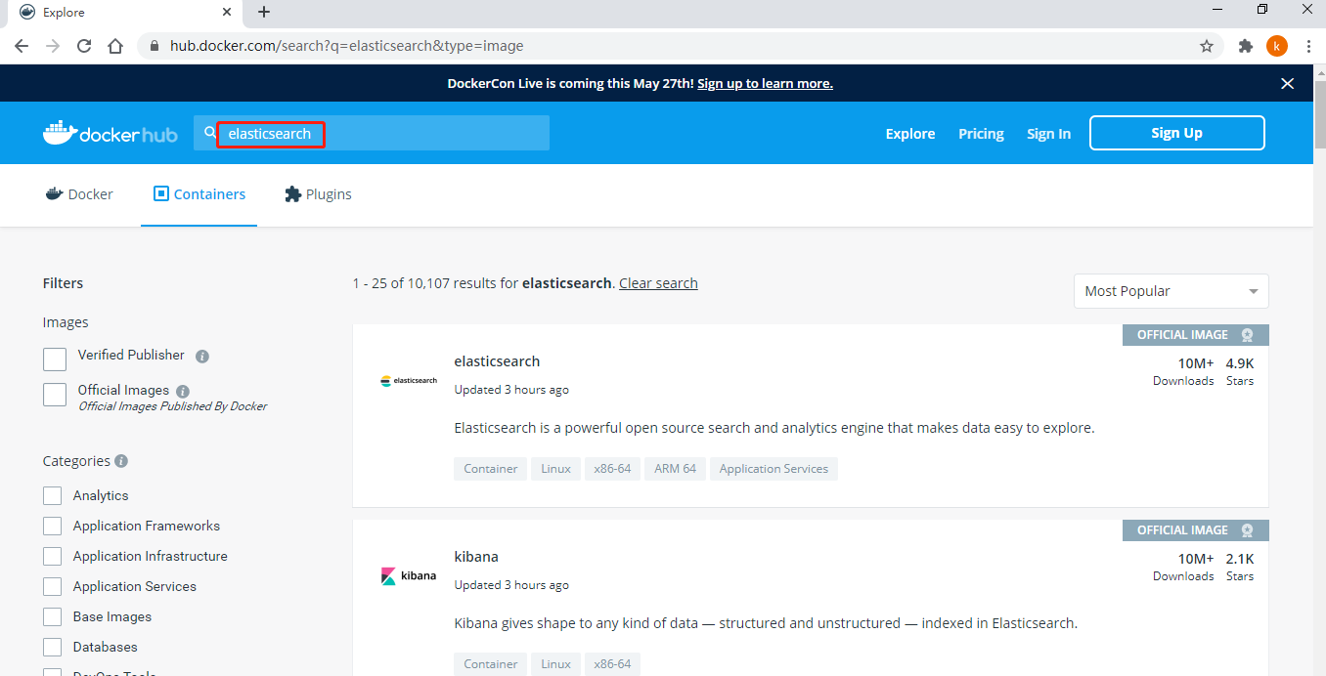This screenshot has width=1326, height=676.
Task: Click the Clear search link
Action: [658, 283]
